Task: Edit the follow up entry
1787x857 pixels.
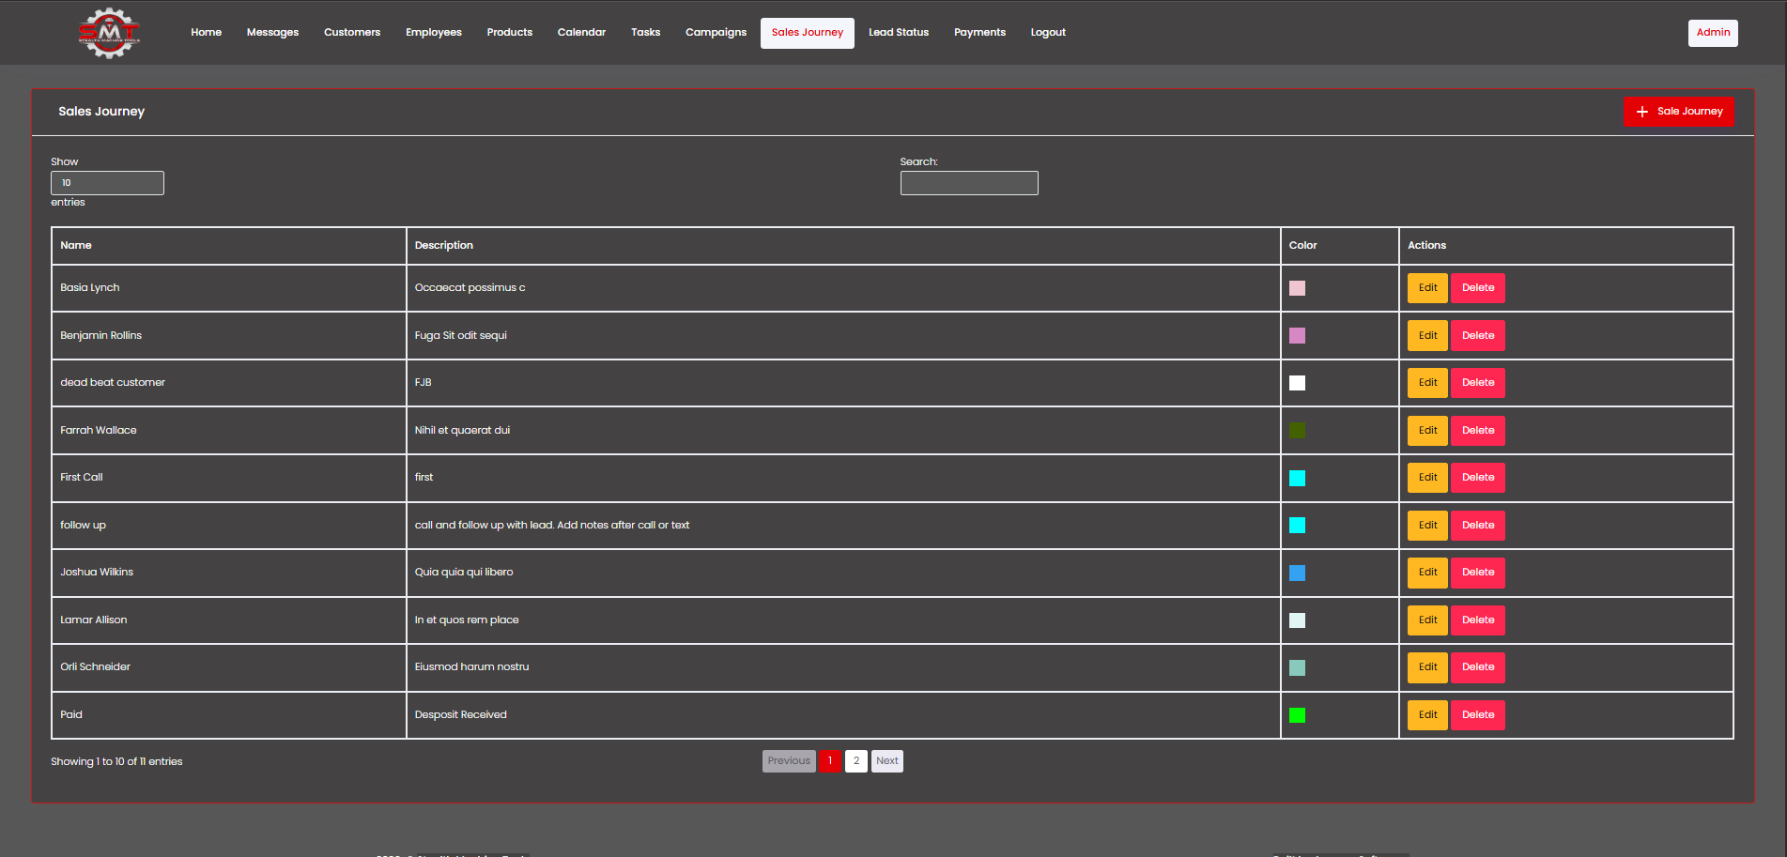Action: click(x=1427, y=526)
